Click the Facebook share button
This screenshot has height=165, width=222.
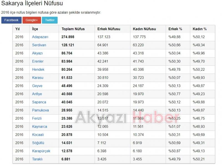coord(11,20)
